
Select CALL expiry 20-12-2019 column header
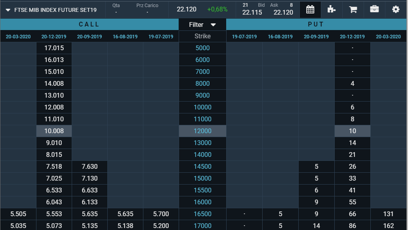[x=54, y=37]
